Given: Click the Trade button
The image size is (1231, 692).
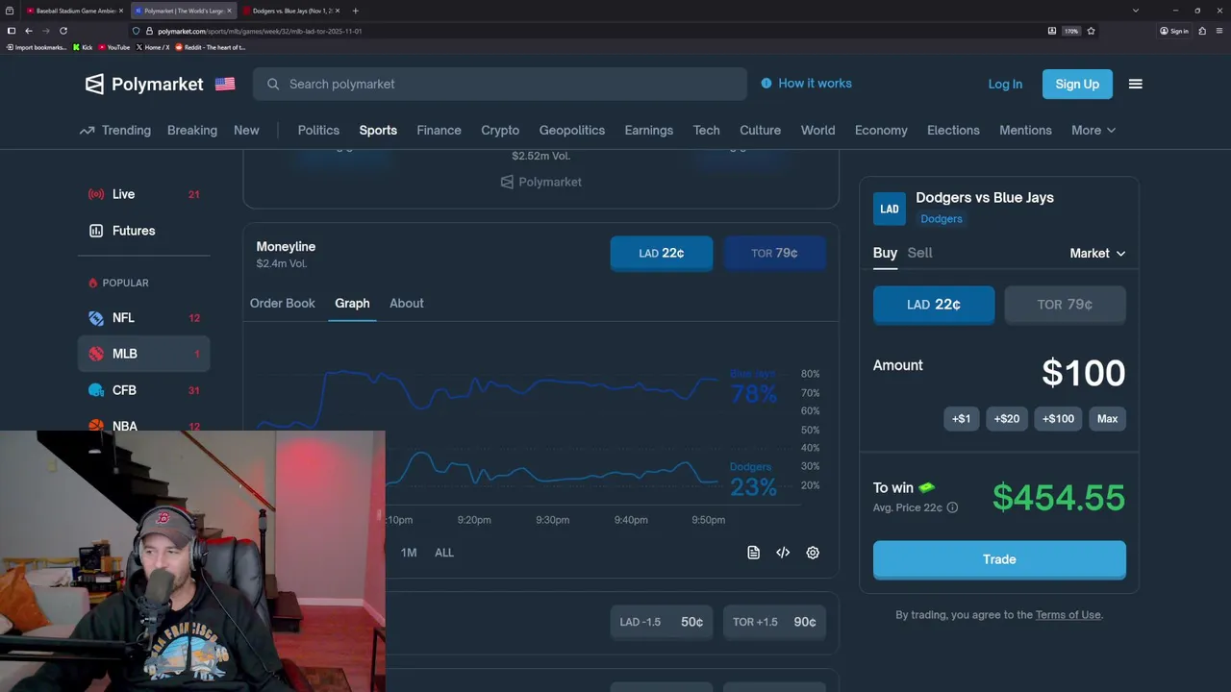Looking at the screenshot, I should (x=999, y=559).
